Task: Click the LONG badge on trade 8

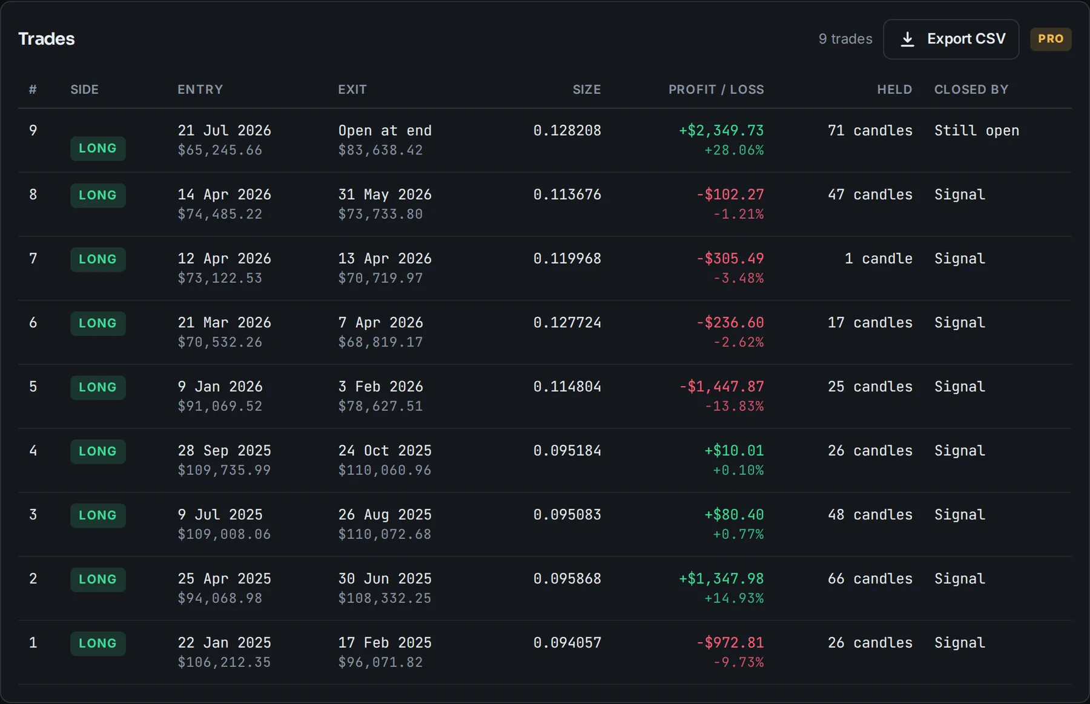Action: [97, 196]
